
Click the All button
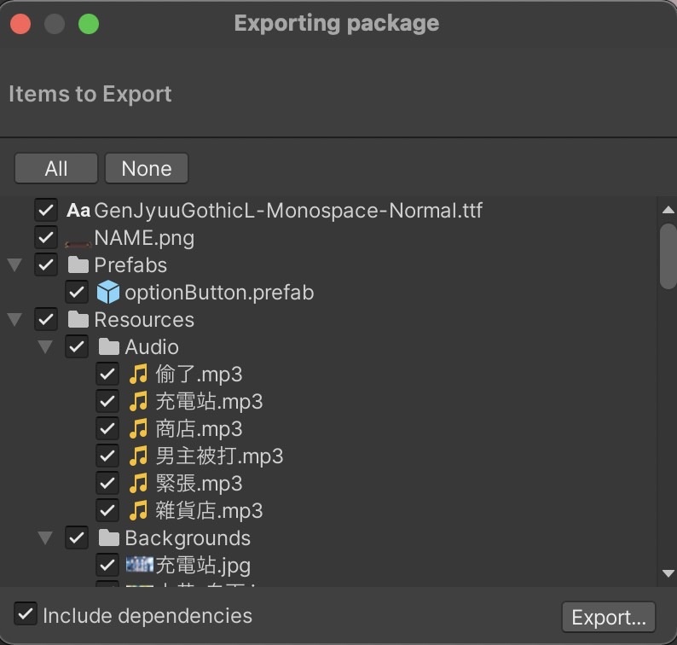pos(56,168)
